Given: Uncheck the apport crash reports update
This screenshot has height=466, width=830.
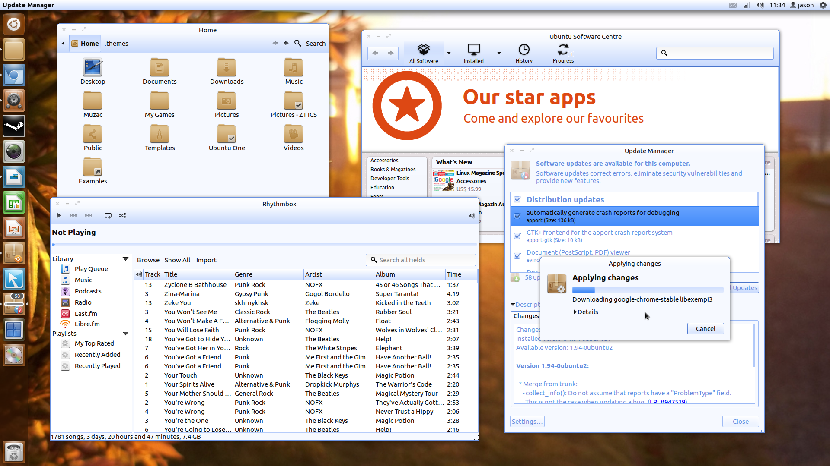Looking at the screenshot, I should coord(517,216).
